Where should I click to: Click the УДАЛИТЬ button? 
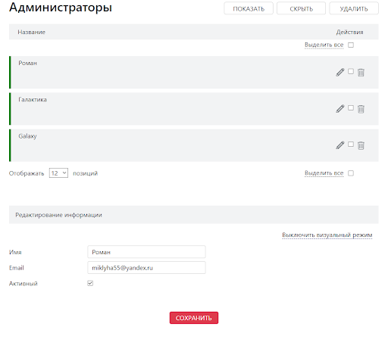354,8
